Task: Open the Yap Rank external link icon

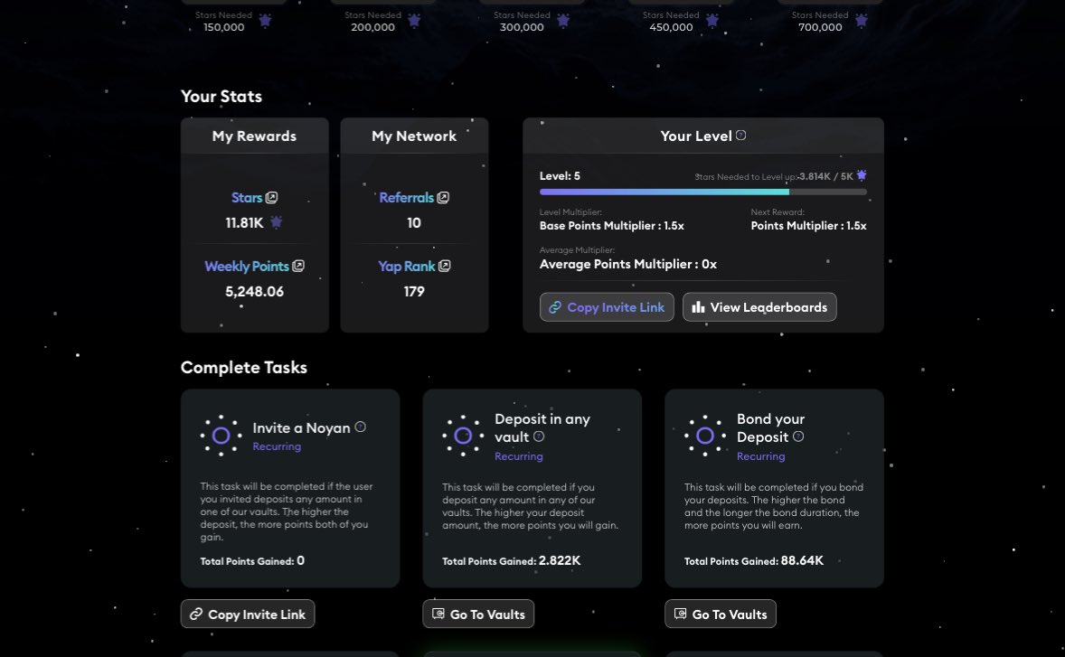Action: click(x=444, y=266)
